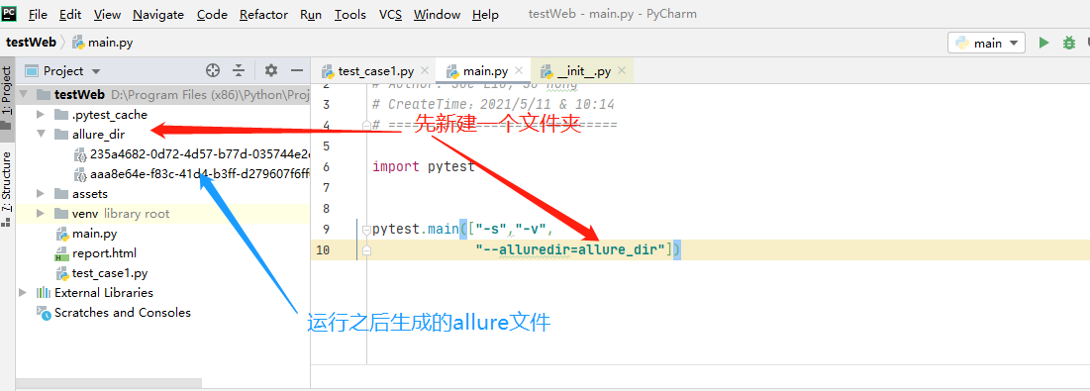
Task: Collapse all project tree nodes icon
Action: 239,70
